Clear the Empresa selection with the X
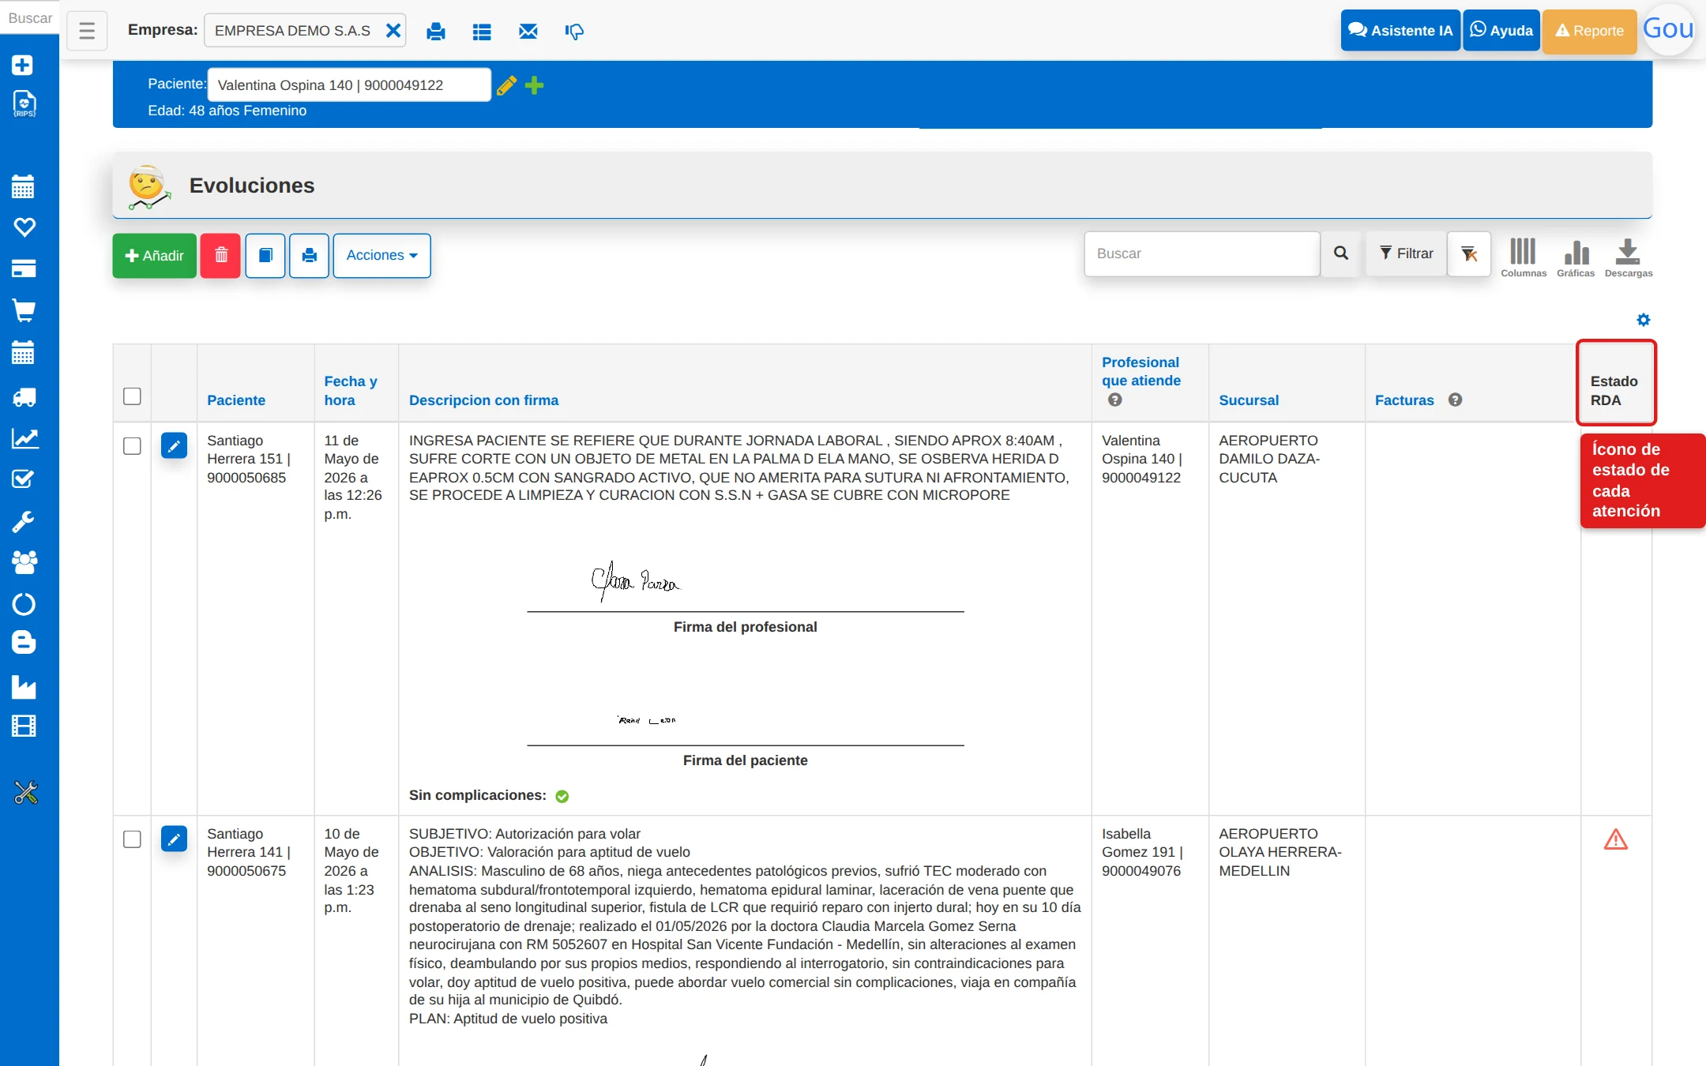 coord(393,31)
